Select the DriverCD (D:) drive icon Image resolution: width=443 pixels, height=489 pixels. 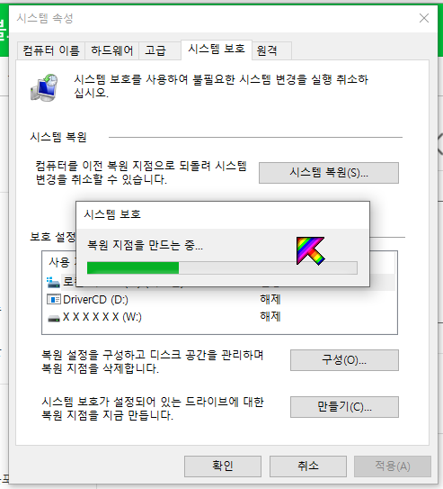coord(54,300)
